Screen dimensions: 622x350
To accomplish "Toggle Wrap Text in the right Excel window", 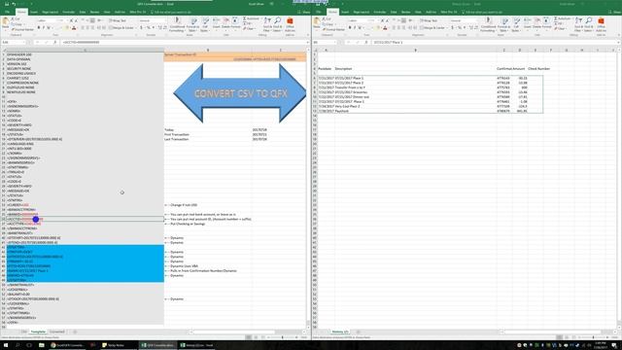I will [429, 20].
